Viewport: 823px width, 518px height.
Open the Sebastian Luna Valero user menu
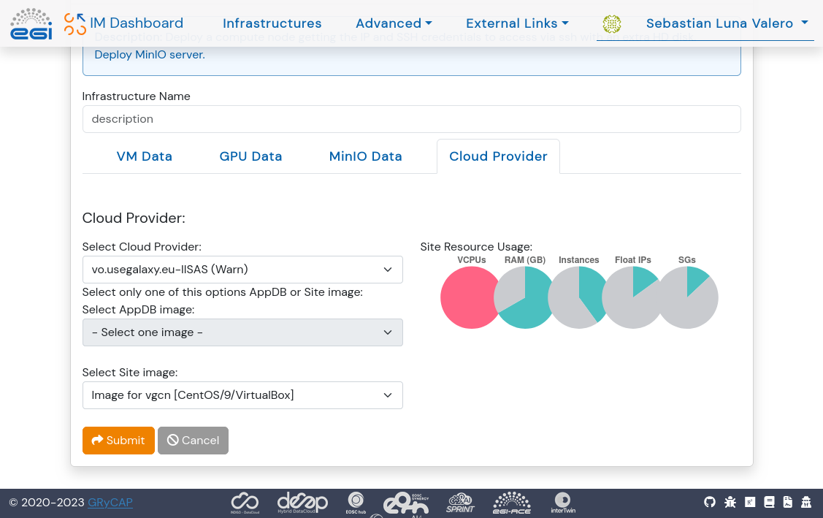click(x=727, y=23)
